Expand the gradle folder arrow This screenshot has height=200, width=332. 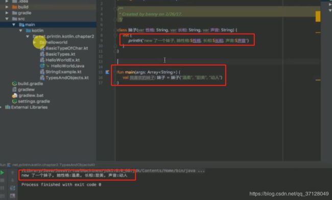7,13
